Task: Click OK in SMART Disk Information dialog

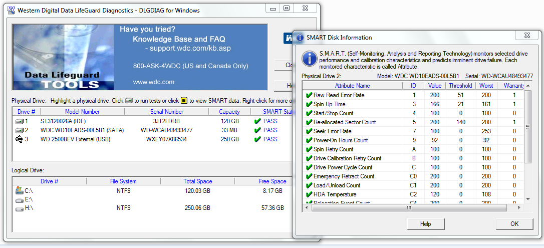Action: pos(514,224)
